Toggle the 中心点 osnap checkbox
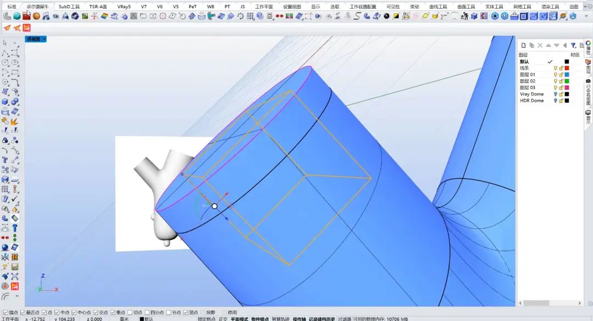The image size is (593, 321). pyautogui.click(x=74, y=312)
